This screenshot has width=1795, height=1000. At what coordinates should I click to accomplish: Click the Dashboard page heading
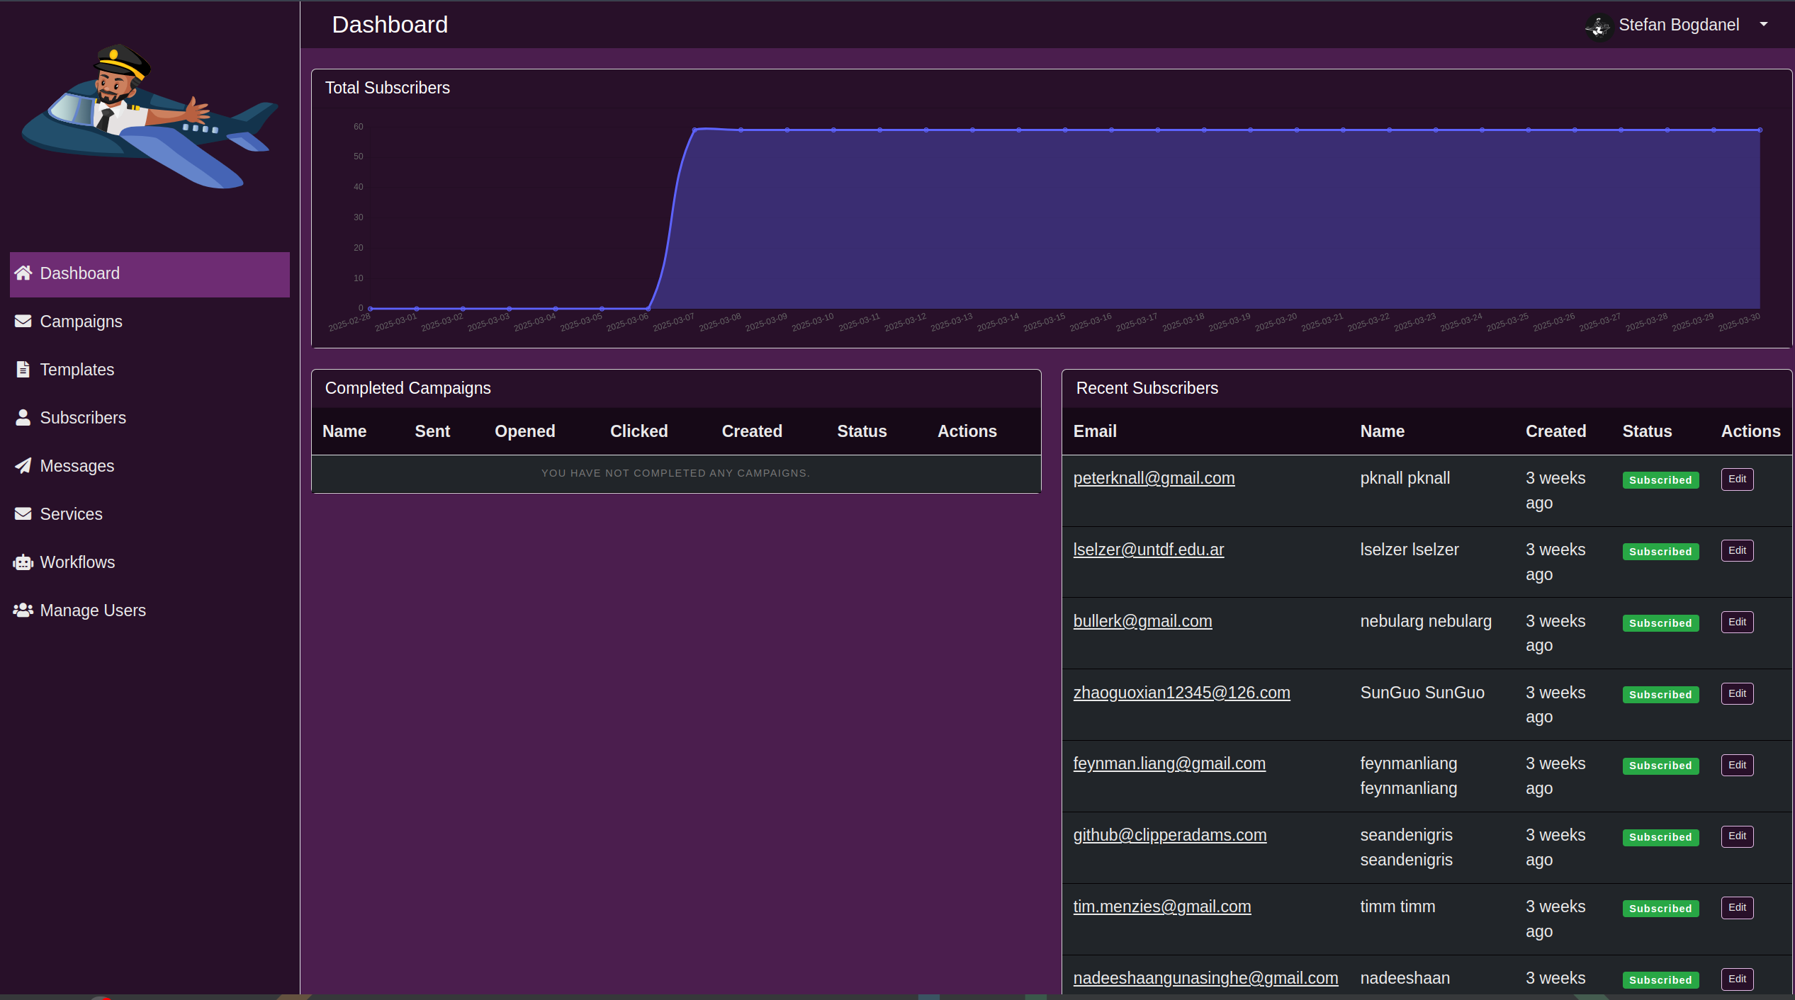coord(390,25)
